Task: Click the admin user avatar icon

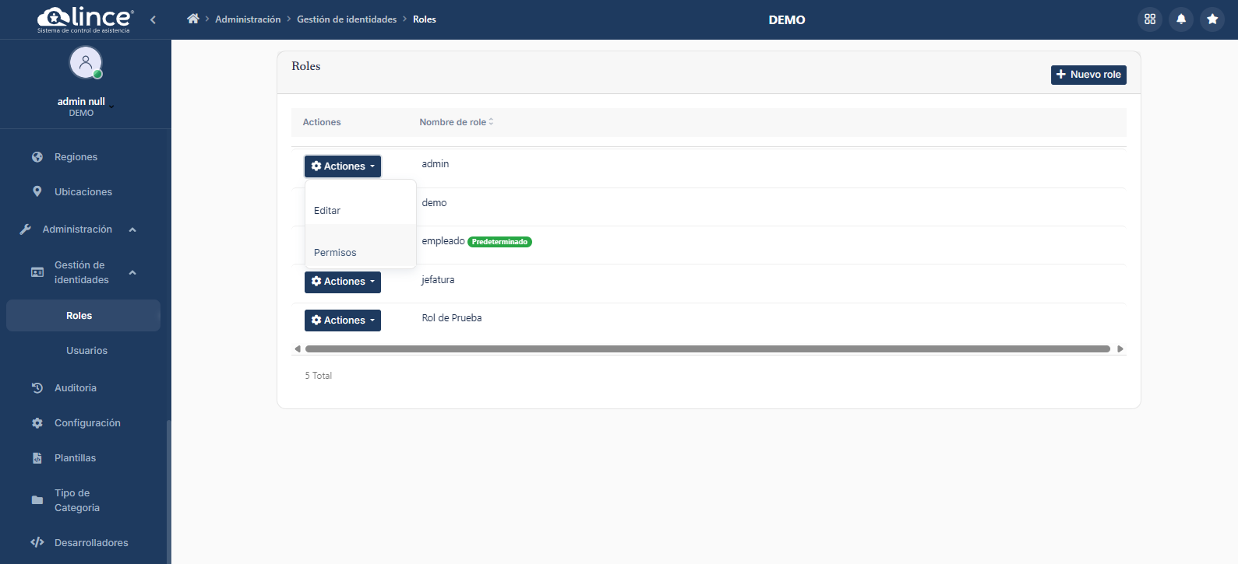Action: pyautogui.click(x=86, y=62)
